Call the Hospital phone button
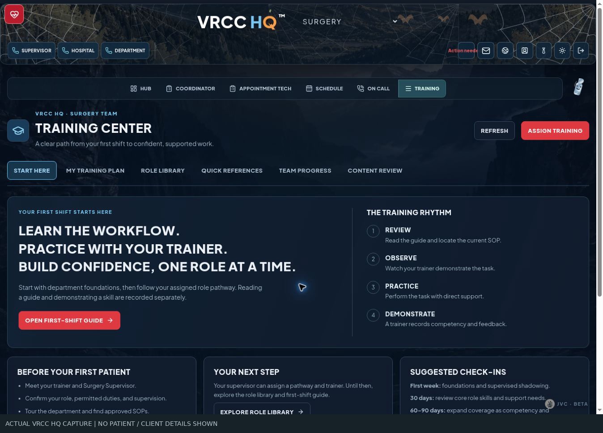 pos(78,51)
